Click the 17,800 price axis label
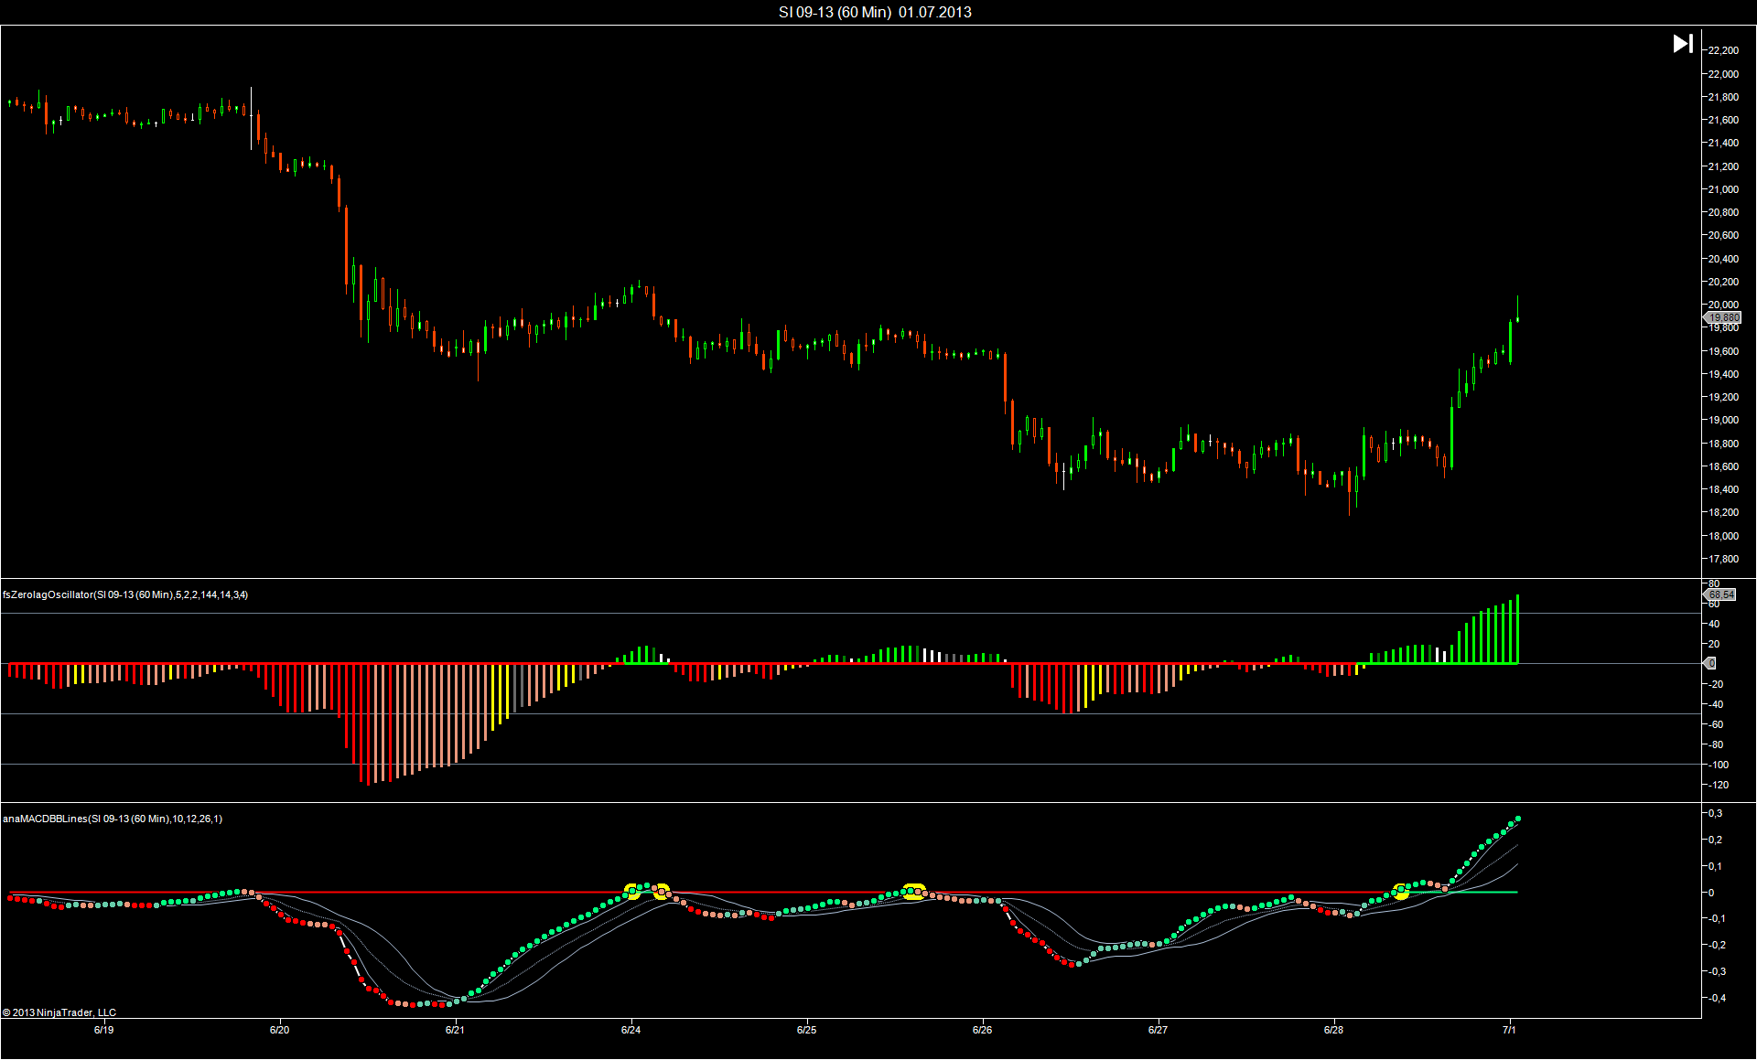The width and height of the screenshot is (1757, 1060). point(1723,559)
